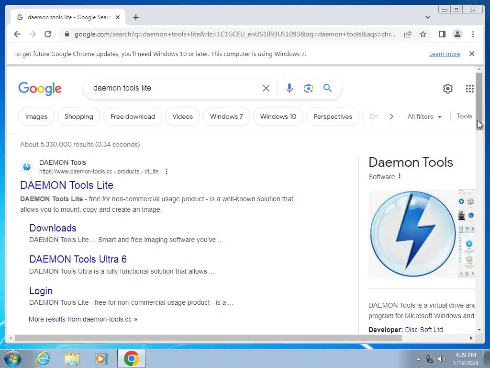
Task: Filter results by Images
Action: coord(36,116)
